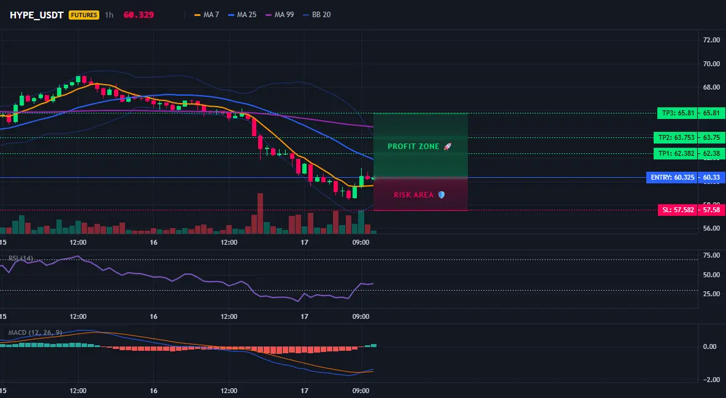Image resolution: width=726 pixels, height=398 pixels.
Task: Click the TP2: 63.753 price label
Action: (x=676, y=137)
